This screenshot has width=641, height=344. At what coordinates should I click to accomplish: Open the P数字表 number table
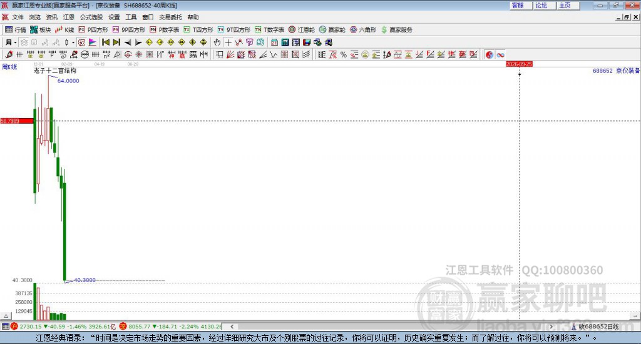165,30
